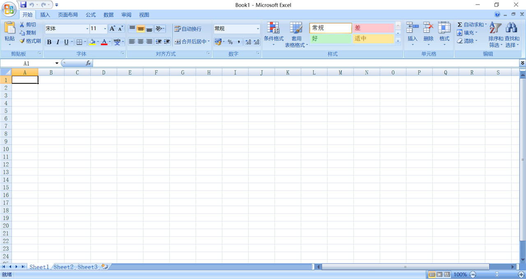Viewport: 526px width, 279px height.
Task: Toggle underline formatting
Action: [66, 42]
